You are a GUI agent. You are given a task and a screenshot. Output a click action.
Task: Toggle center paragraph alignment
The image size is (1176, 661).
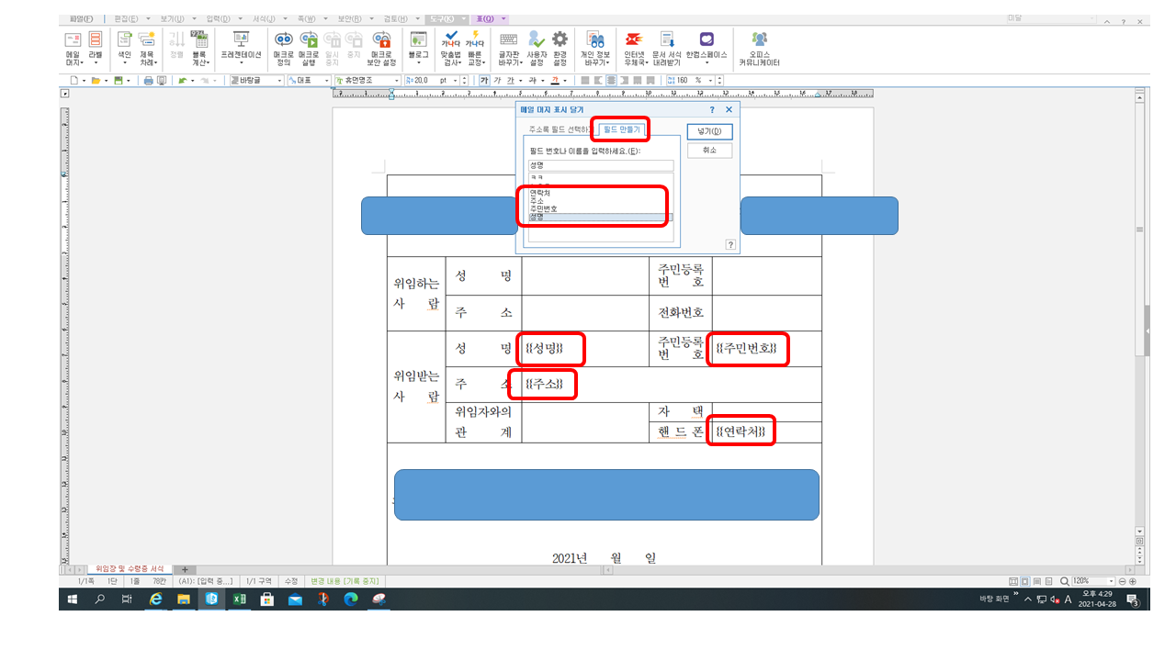pyautogui.click(x=611, y=81)
